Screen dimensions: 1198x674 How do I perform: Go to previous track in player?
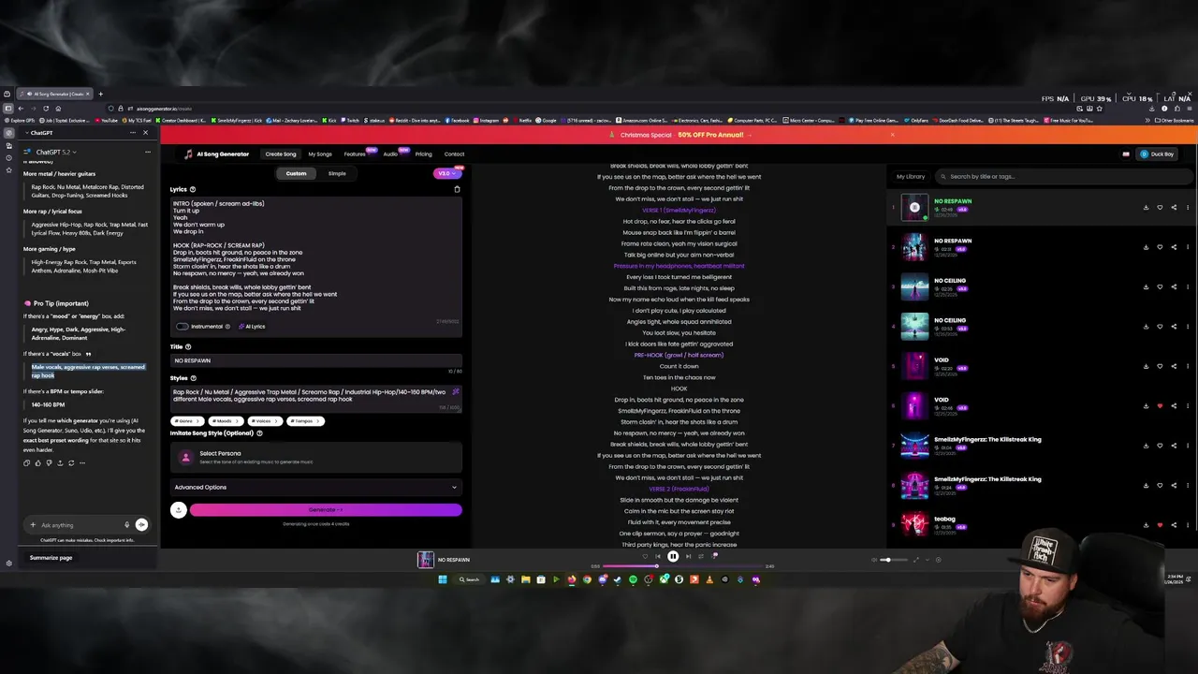pos(657,556)
